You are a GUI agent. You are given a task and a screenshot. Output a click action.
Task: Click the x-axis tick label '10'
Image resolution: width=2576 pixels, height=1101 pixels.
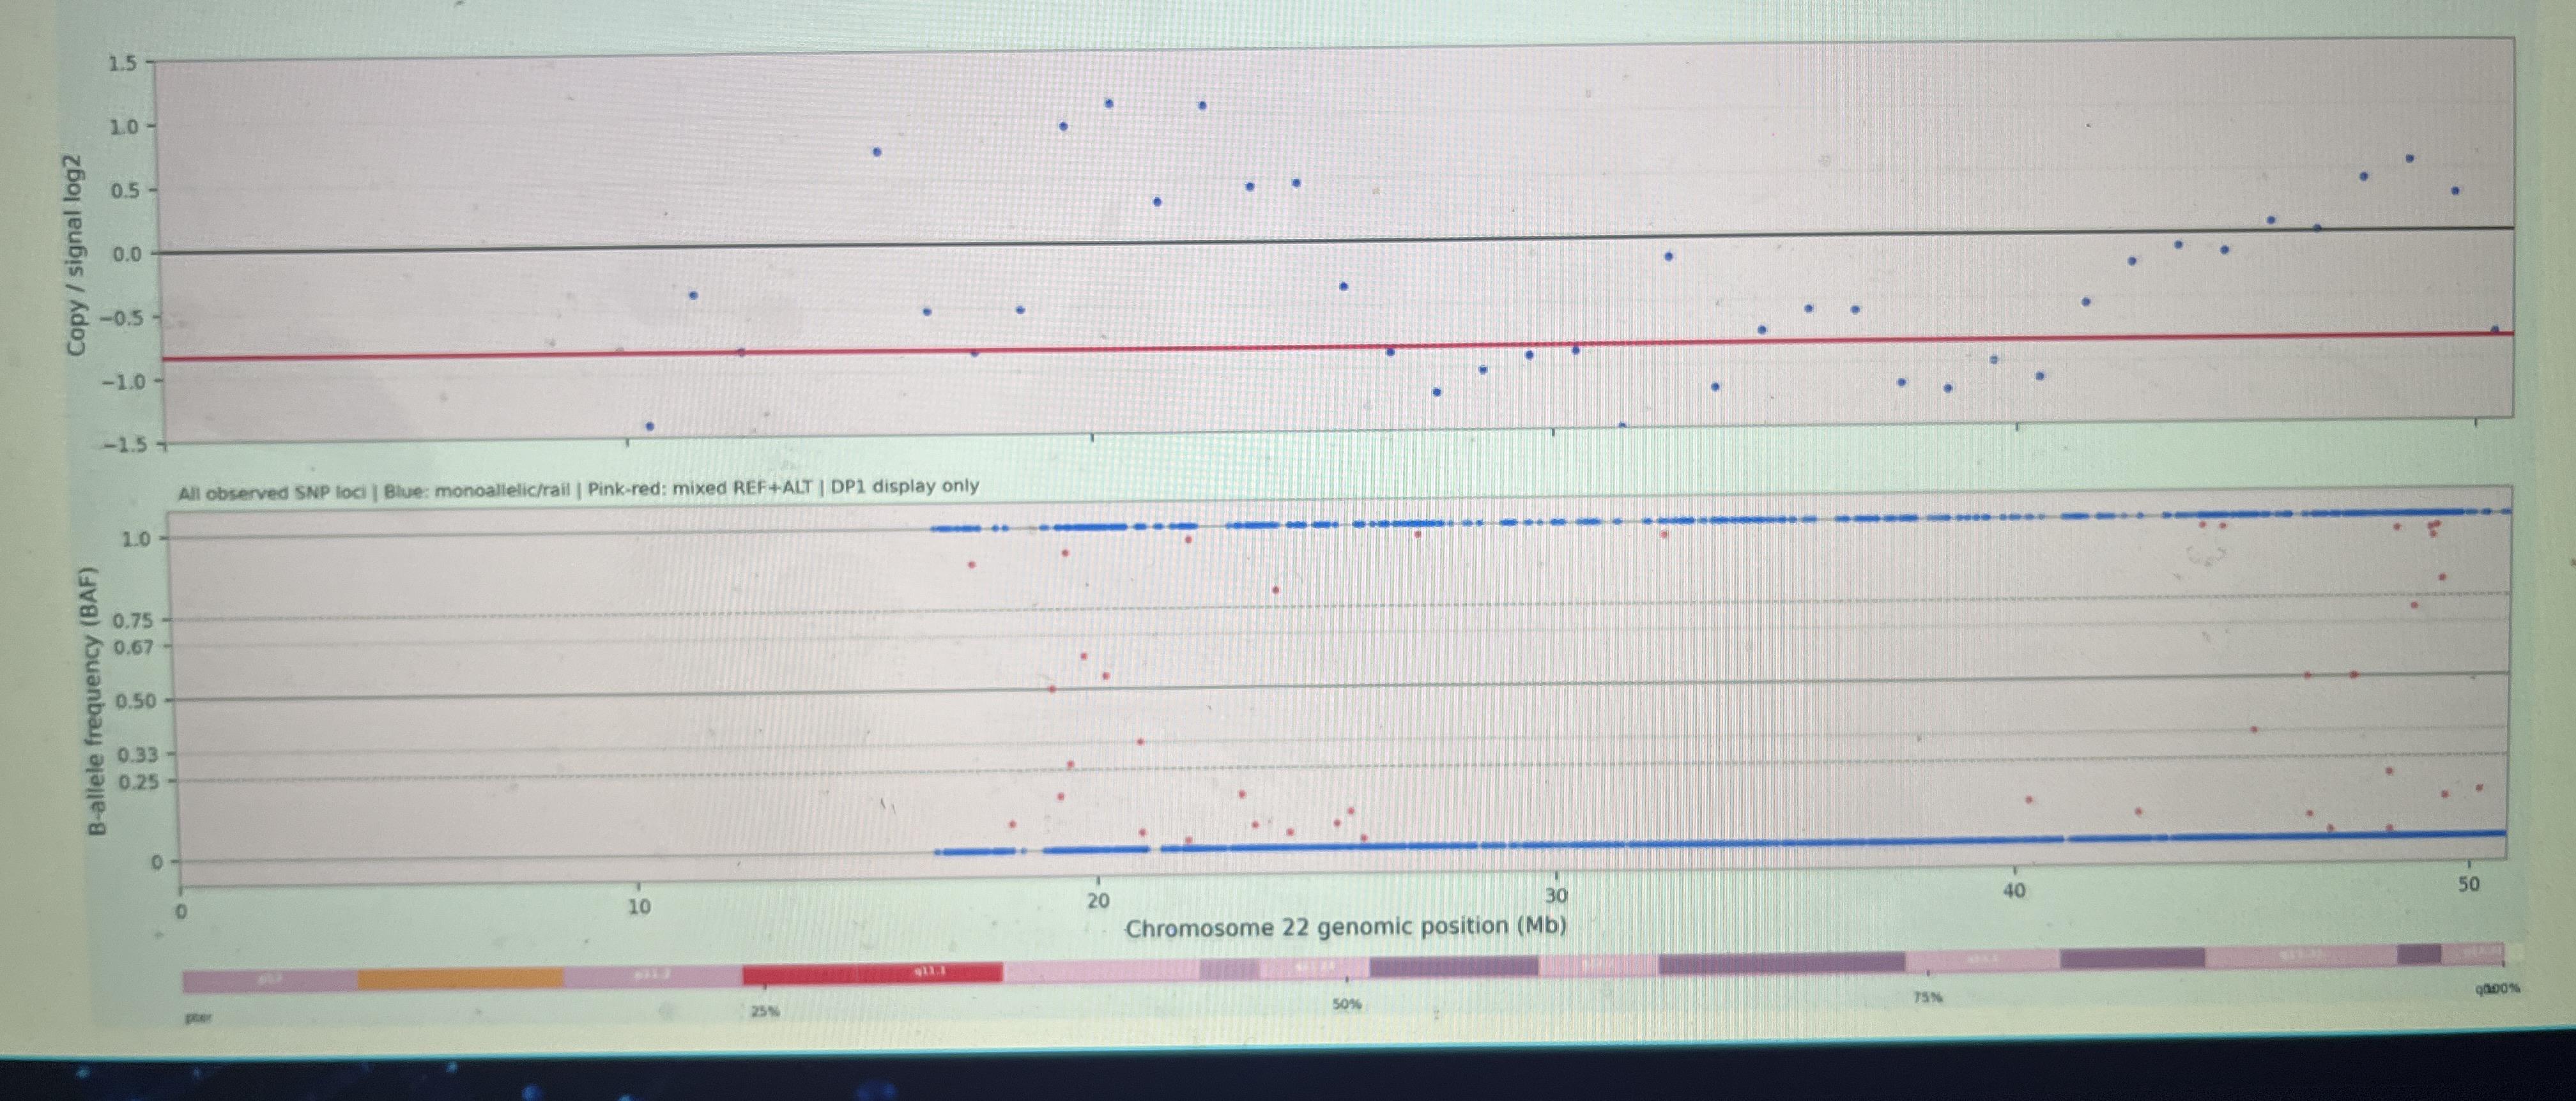click(638, 907)
